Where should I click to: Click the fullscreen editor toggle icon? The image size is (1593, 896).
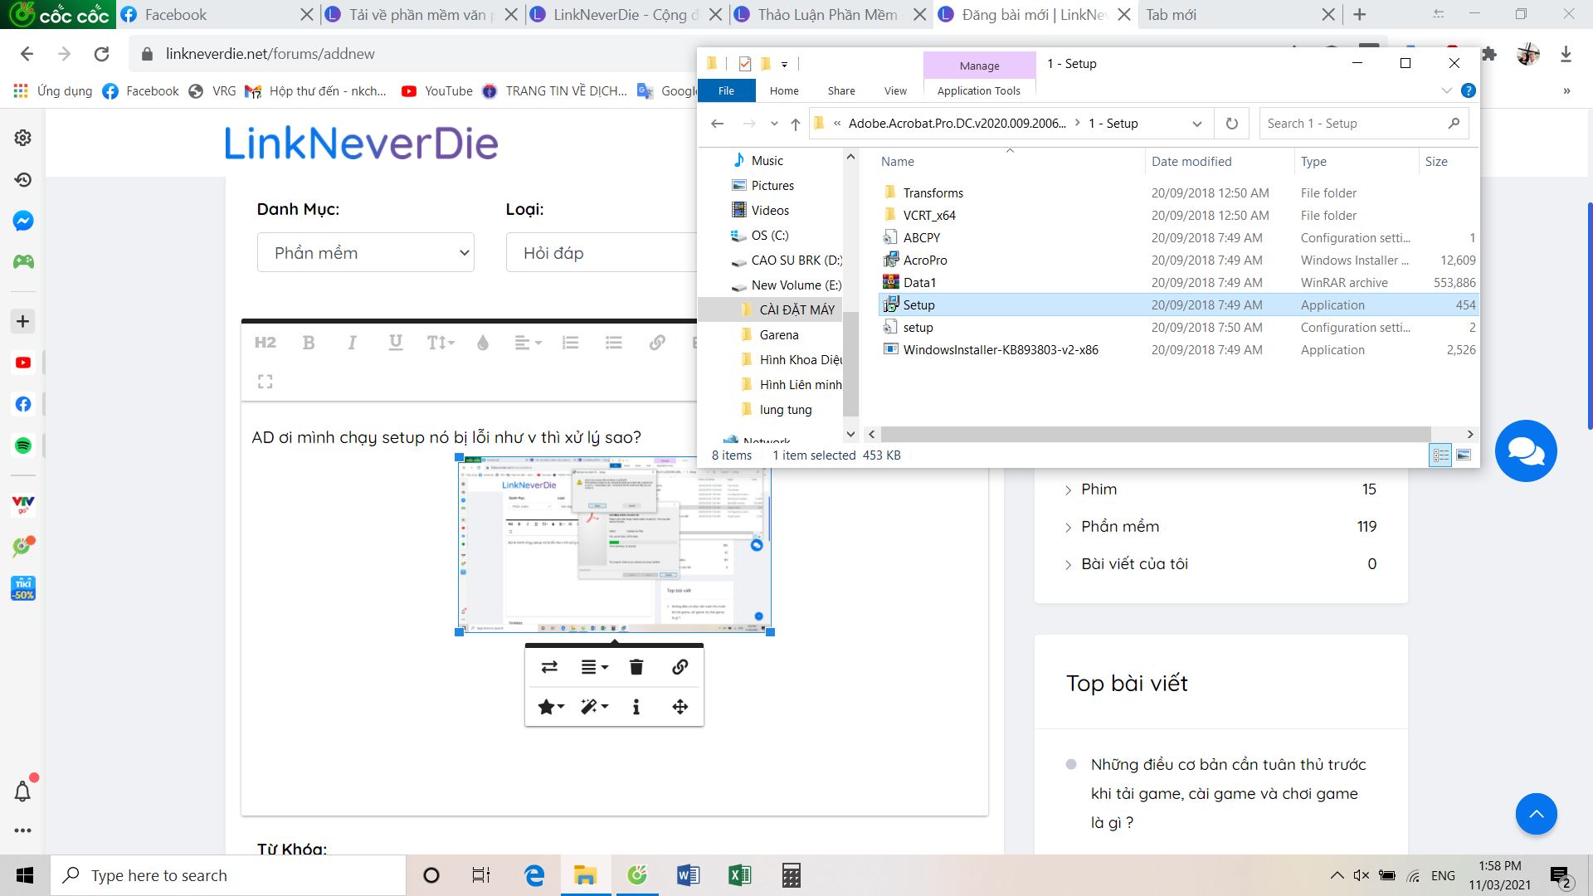[265, 382]
